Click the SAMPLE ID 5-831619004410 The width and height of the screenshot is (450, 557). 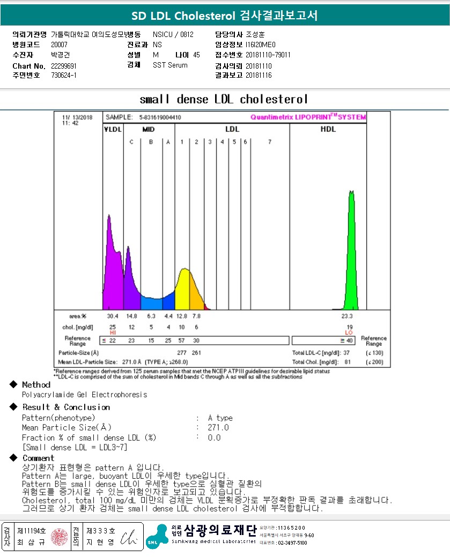pos(160,117)
